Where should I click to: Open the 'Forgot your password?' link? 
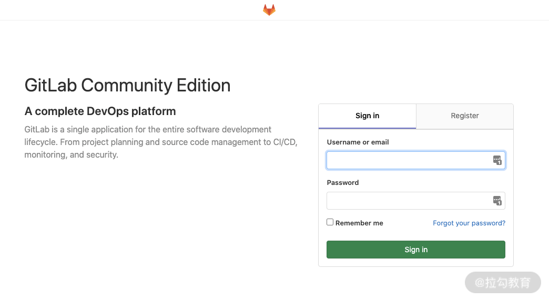click(469, 223)
